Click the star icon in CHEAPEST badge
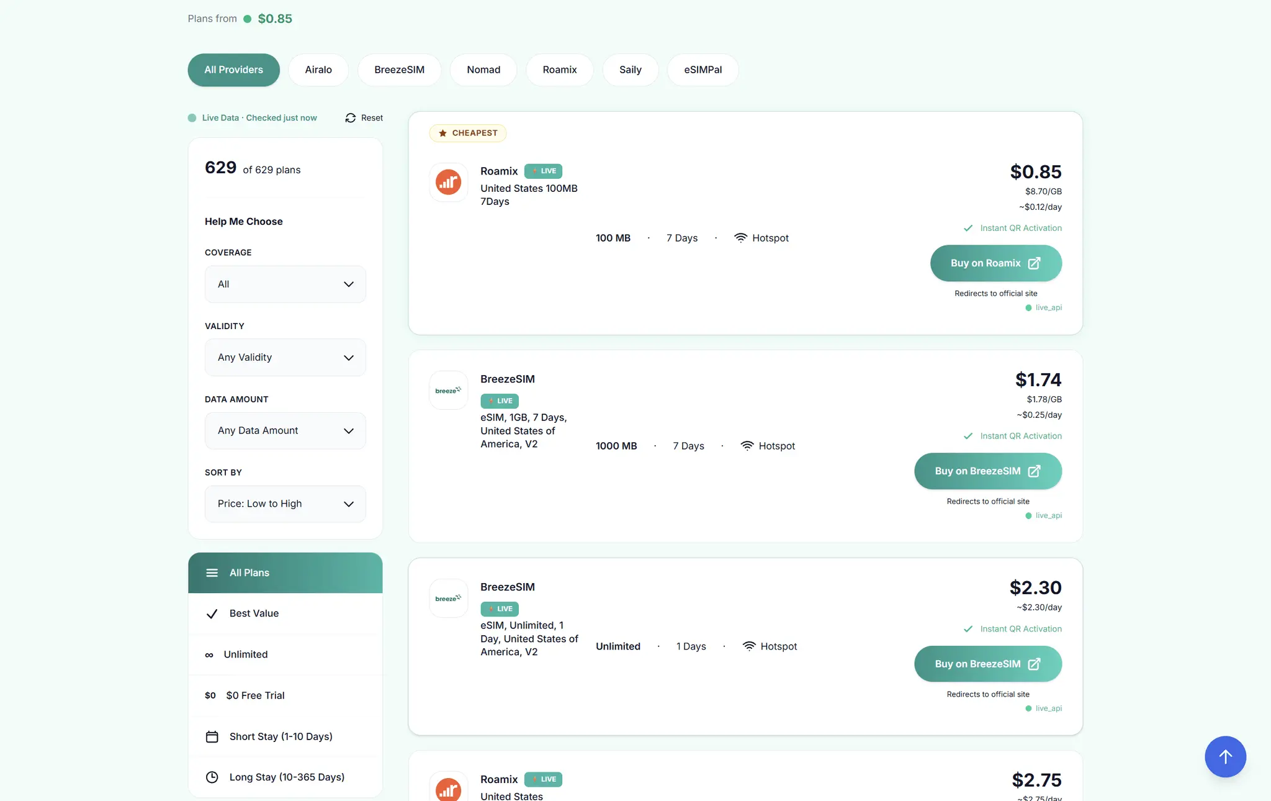This screenshot has width=1271, height=801. coord(442,133)
